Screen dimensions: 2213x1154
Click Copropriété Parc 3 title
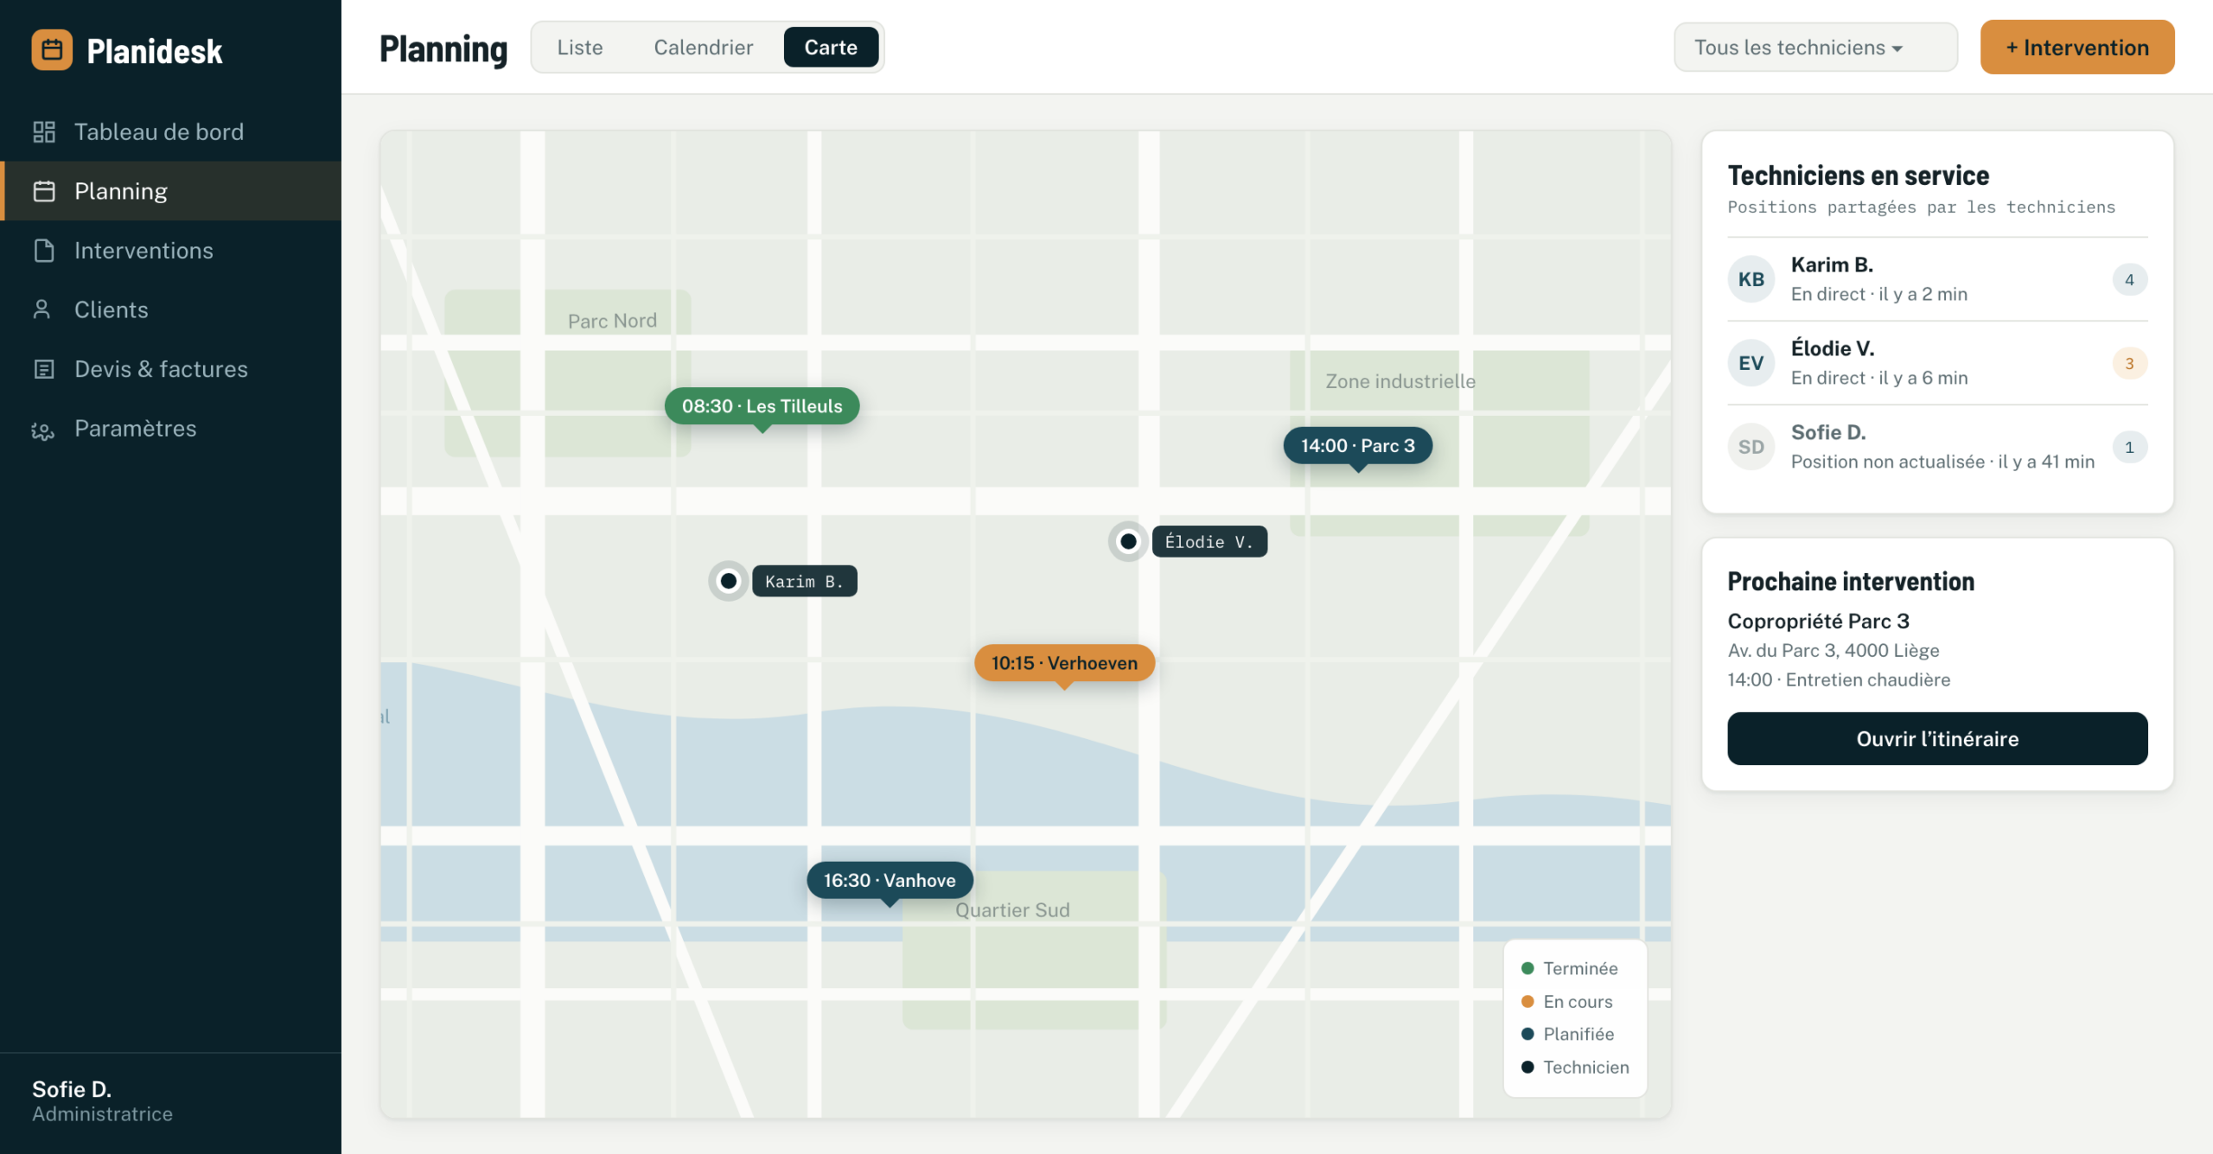tap(1818, 621)
